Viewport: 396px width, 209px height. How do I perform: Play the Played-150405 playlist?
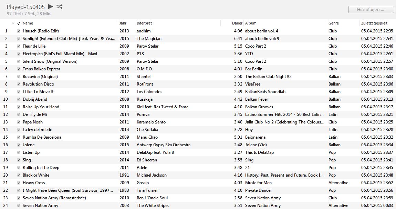coord(50,6)
